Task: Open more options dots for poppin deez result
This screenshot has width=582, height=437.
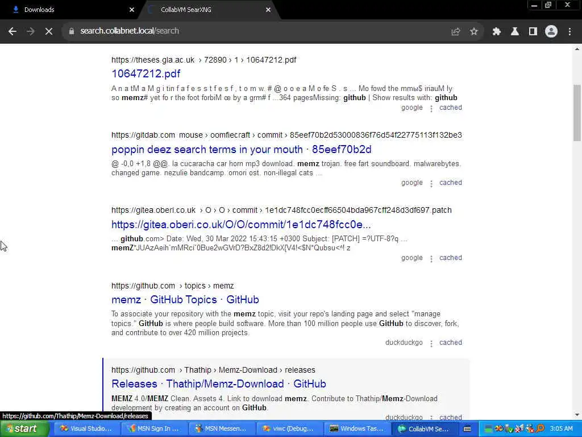Action: 431,184
